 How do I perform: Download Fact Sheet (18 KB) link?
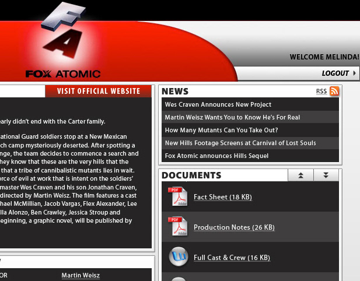coord(223,197)
